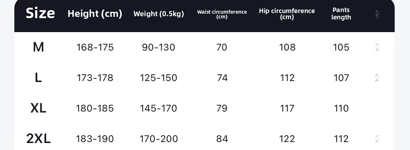Viewport: 410px width, 150px height.
Task: Click waist value 70 for size M
Action: pos(222,47)
